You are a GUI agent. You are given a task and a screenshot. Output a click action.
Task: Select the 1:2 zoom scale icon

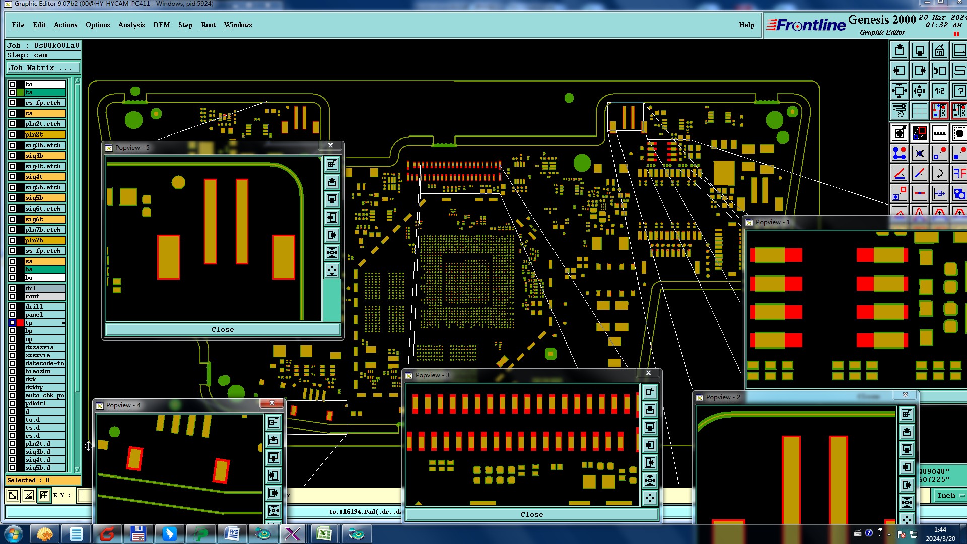(940, 91)
